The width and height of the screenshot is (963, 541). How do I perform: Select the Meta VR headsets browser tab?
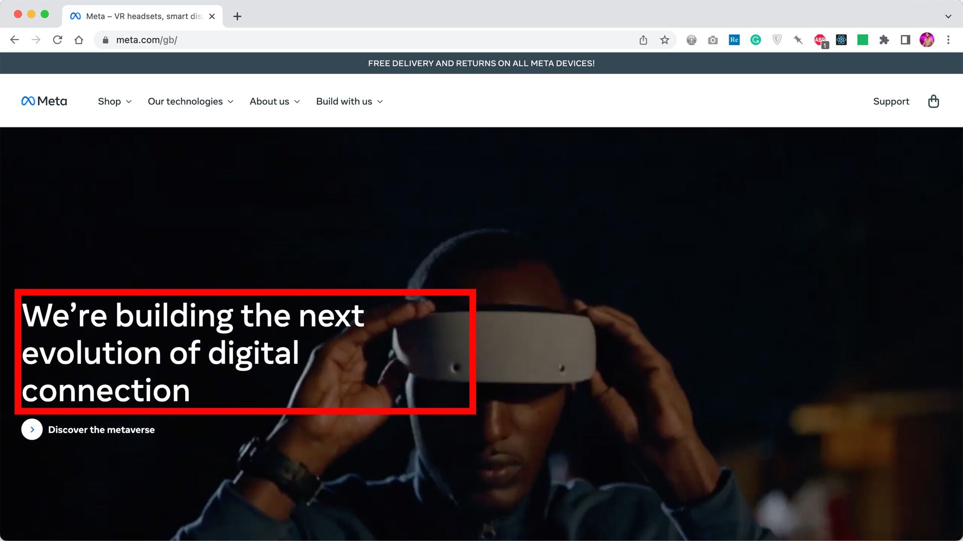(x=143, y=16)
